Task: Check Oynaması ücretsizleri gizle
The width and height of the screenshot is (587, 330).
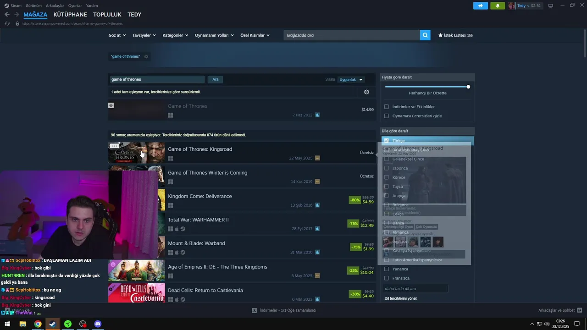Action: [x=386, y=116]
